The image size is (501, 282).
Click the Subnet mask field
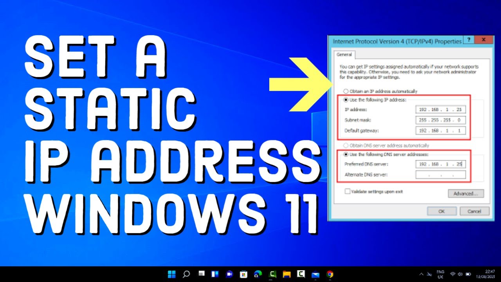(x=441, y=120)
